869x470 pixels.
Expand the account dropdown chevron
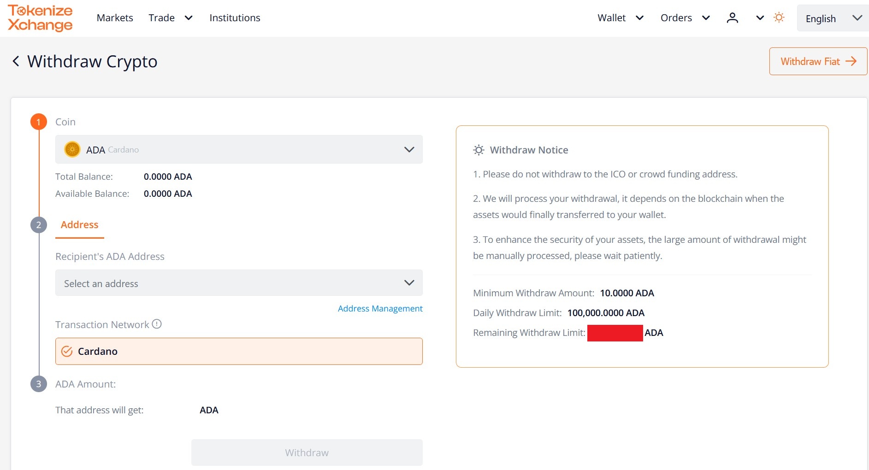[760, 18]
